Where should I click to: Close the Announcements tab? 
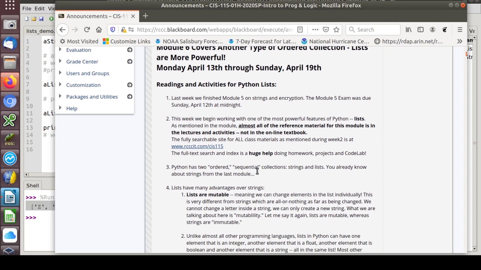tap(133, 16)
